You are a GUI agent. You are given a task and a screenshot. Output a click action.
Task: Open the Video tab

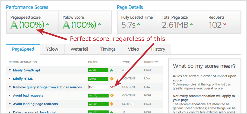[x=134, y=49]
